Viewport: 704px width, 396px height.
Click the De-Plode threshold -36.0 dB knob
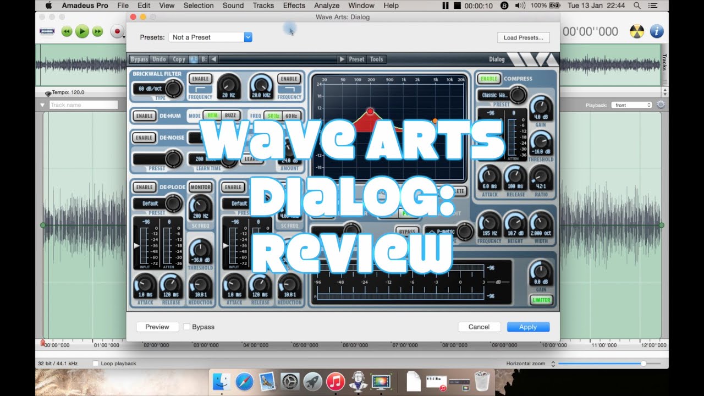[200, 250]
